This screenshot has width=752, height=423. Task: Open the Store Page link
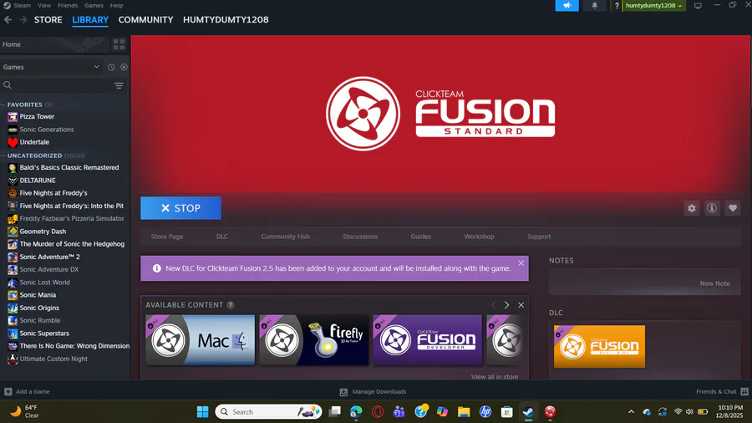click(167, 237)
